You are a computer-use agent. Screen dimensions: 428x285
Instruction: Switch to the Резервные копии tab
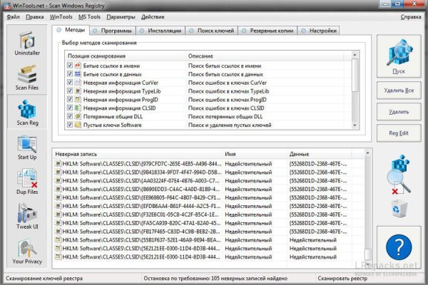[x=267, y=31]
